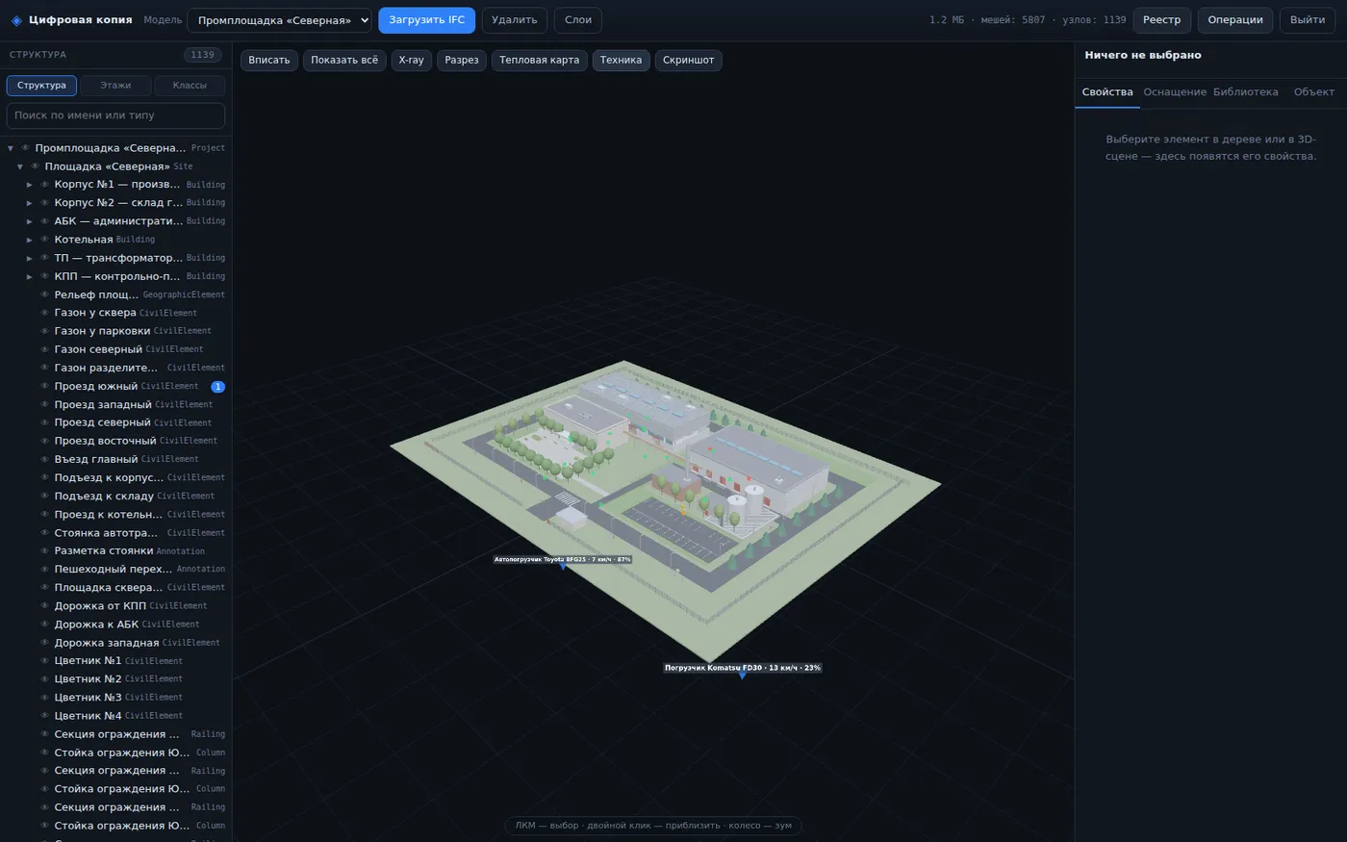Hide Разметка стоянки annotation with eye icon
The image size is (1347, 842).
[x=44, y=550]
